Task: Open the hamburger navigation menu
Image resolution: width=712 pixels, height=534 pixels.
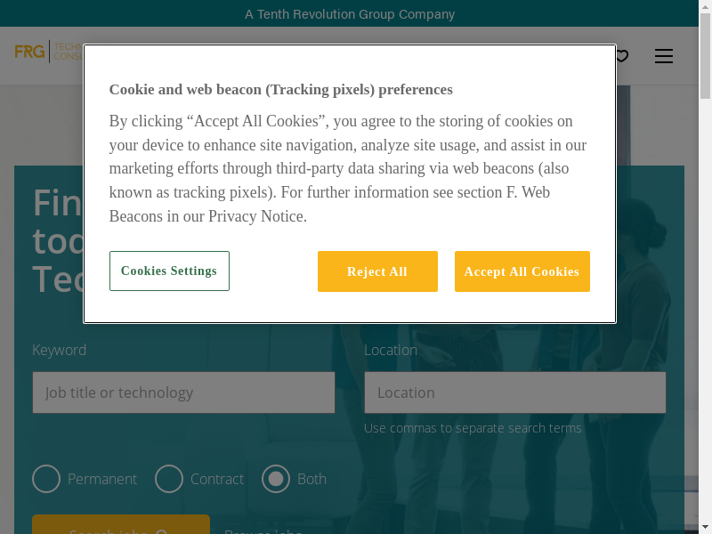Action: coord(664,56)
